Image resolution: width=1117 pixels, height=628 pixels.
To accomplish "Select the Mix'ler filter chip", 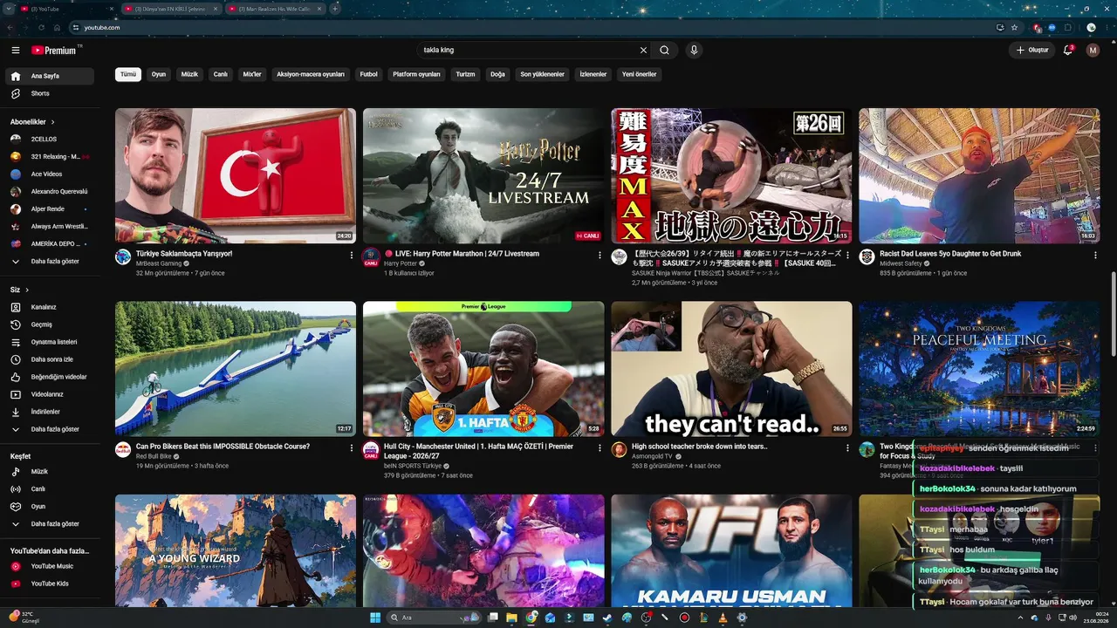I will 252,74.
